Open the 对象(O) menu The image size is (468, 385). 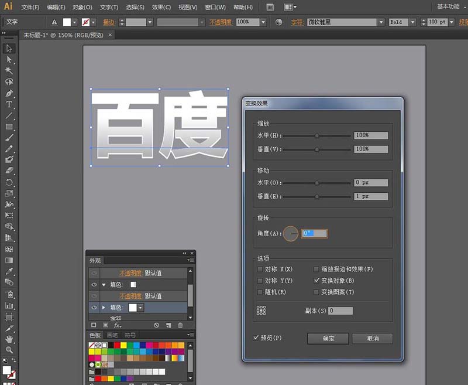point(82,7)
